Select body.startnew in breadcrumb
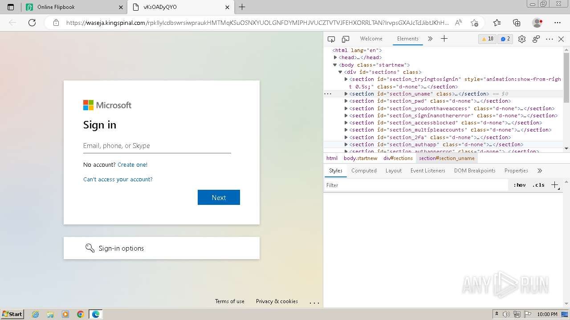The height and width of the screenshot is (320, 570). [360, 158]
